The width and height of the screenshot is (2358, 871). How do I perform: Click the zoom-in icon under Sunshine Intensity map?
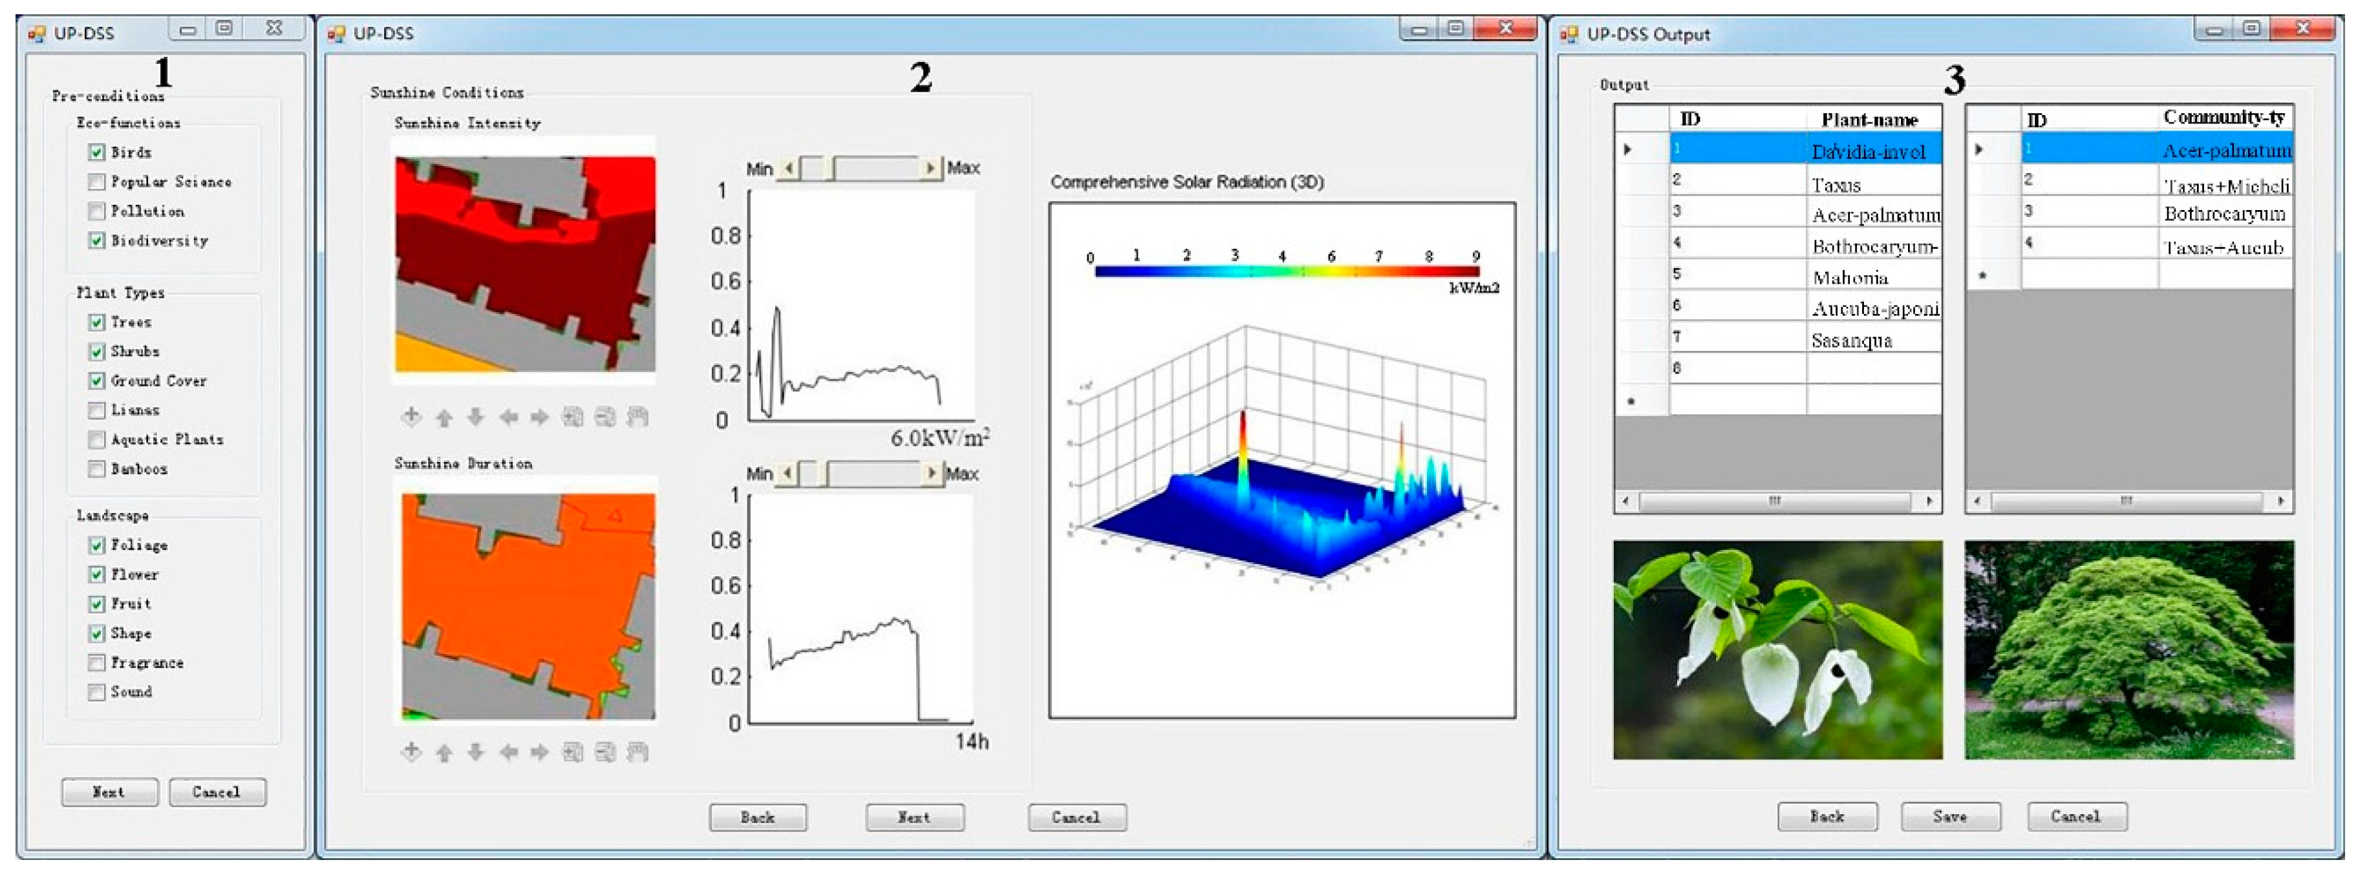click(573, 418)
